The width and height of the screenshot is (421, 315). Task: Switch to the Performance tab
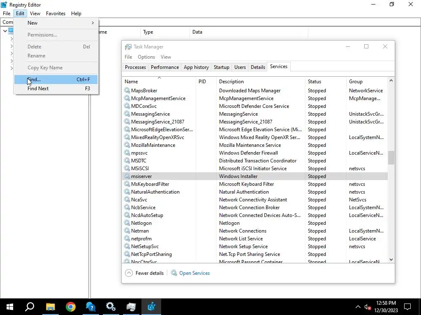165,67
